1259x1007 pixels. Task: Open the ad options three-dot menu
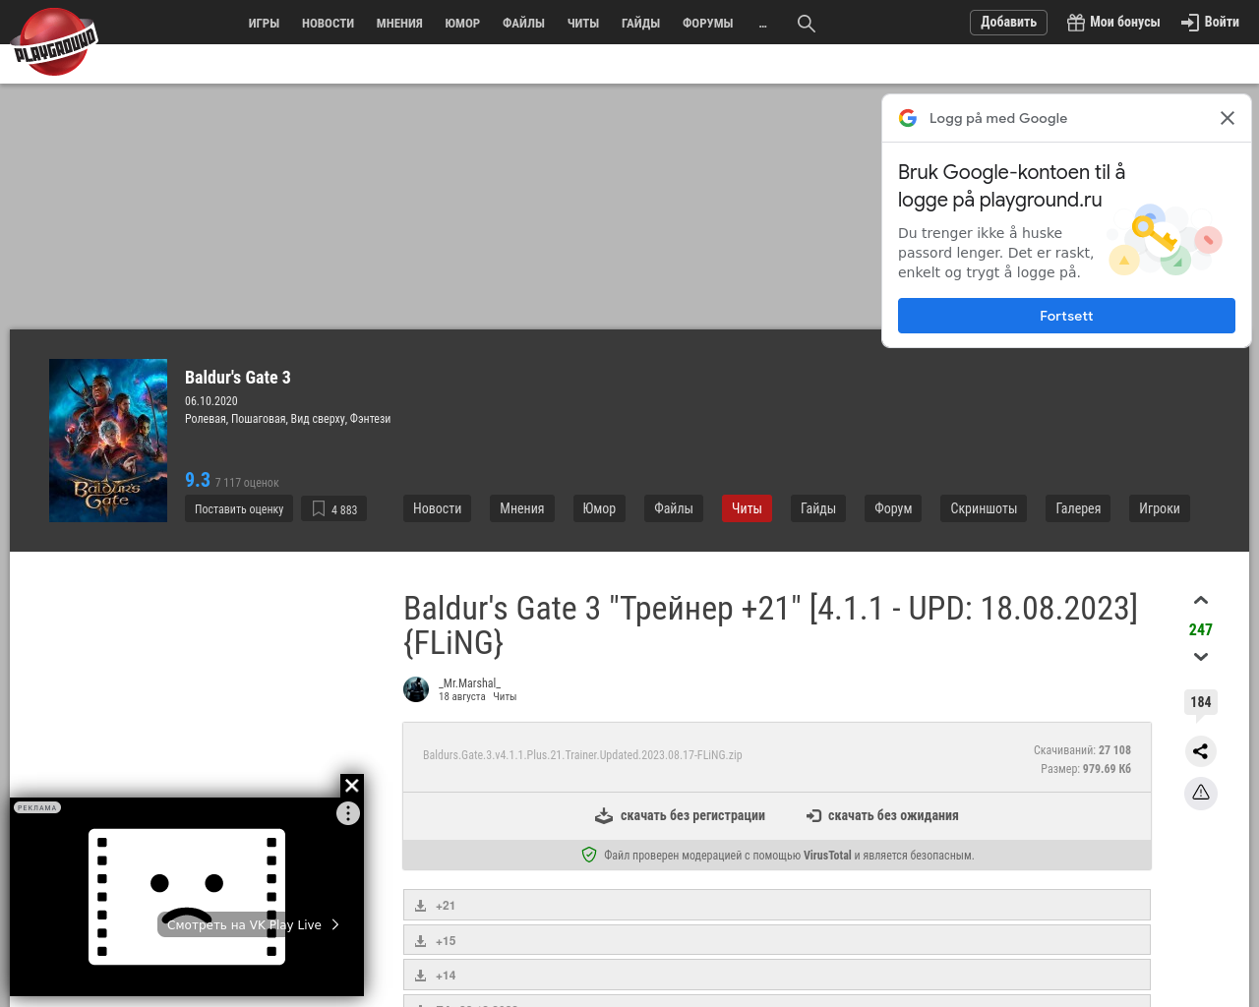coord(348,813)
